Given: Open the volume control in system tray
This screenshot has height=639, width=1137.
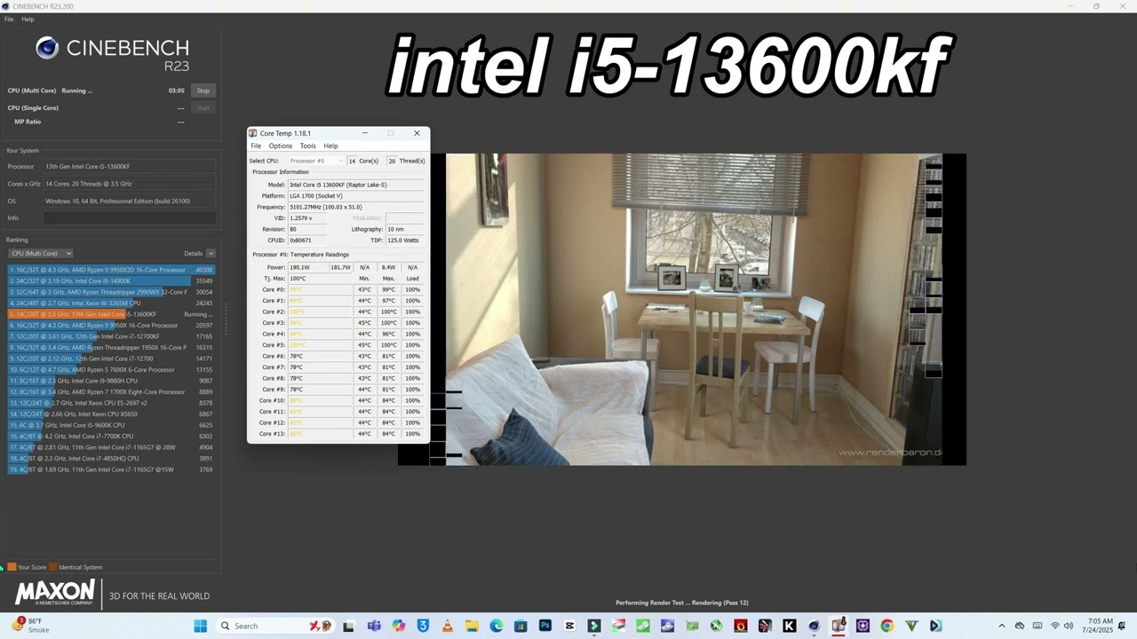Looking at the screenshot, I should (1068, 626).
